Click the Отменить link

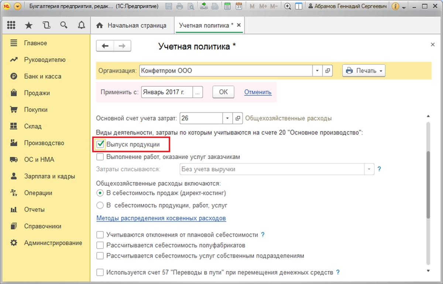coord(258,92)
